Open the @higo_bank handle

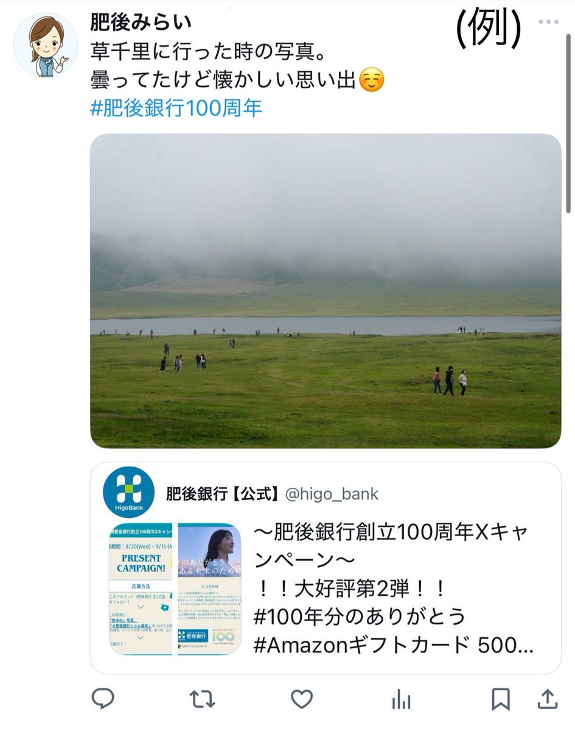(332, 493)
